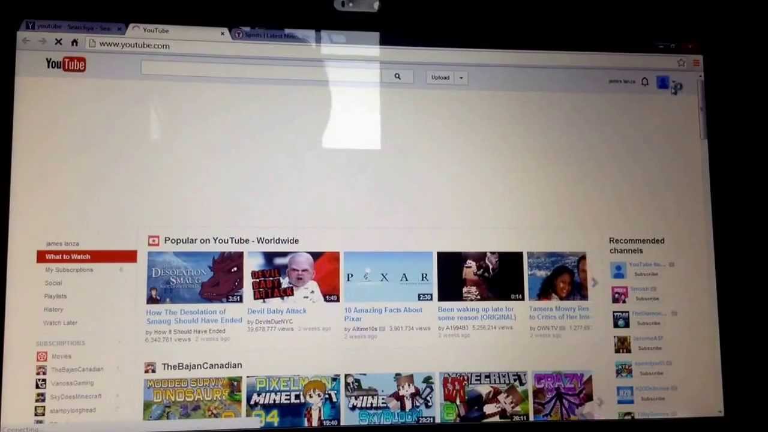
Task: Click Popular on YouTube channel icon
Action: point(154,241)
